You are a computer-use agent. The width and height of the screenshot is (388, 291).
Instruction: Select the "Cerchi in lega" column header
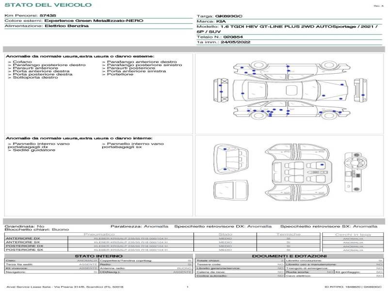353,235
